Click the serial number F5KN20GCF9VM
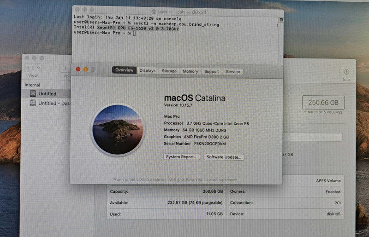This screenshot has height=237, width=369. [210, 144]
